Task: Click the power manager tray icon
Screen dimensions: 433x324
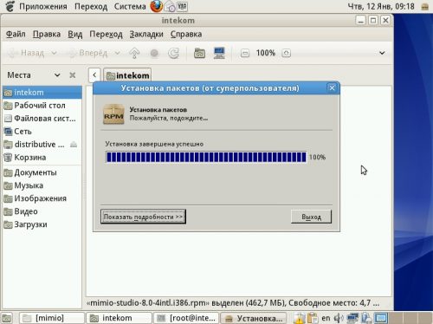Action: point(366,318)
